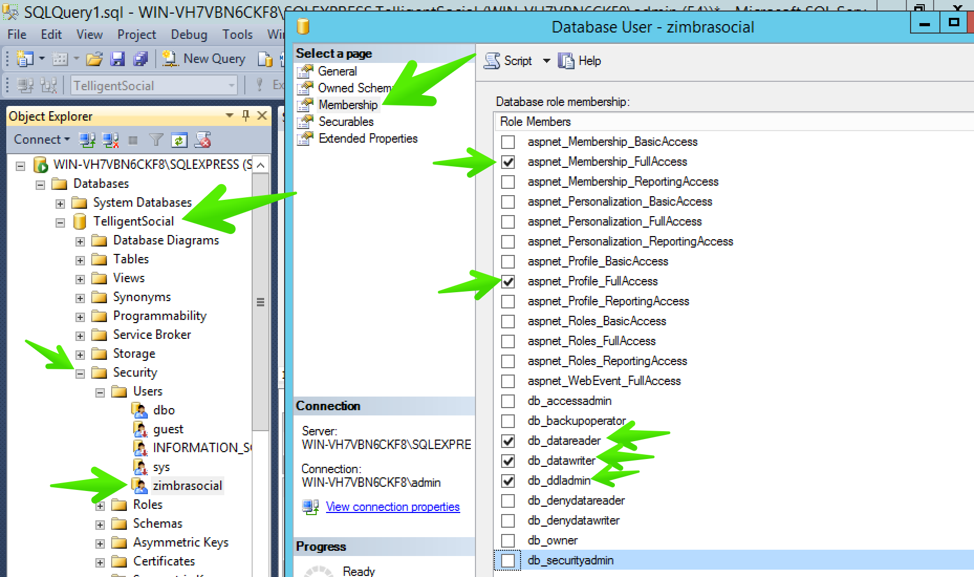974x577 pixels.
Task: Open the Tools menu
Action: point(237,35)
